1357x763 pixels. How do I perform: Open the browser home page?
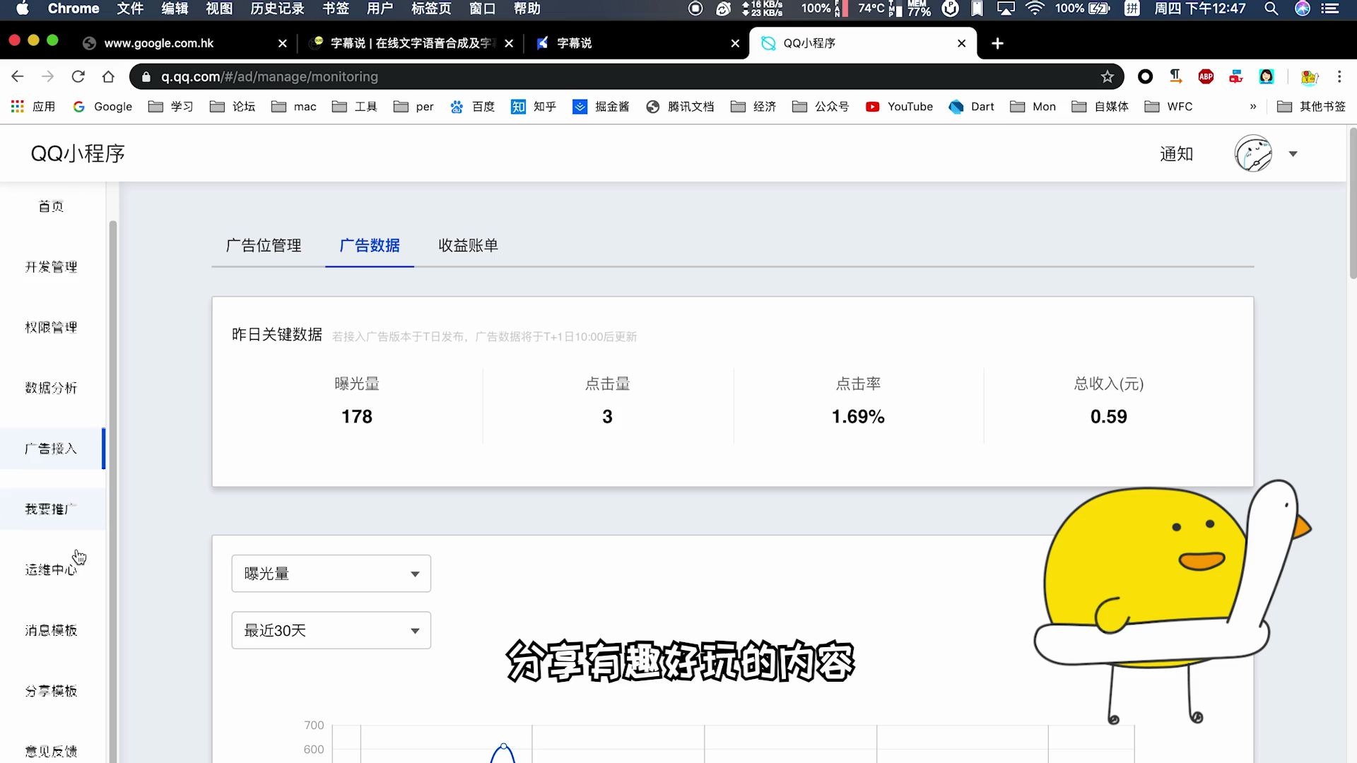pos(108,76)
